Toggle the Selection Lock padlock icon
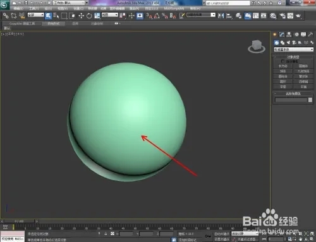316x242 pixels. click(106, 234)
